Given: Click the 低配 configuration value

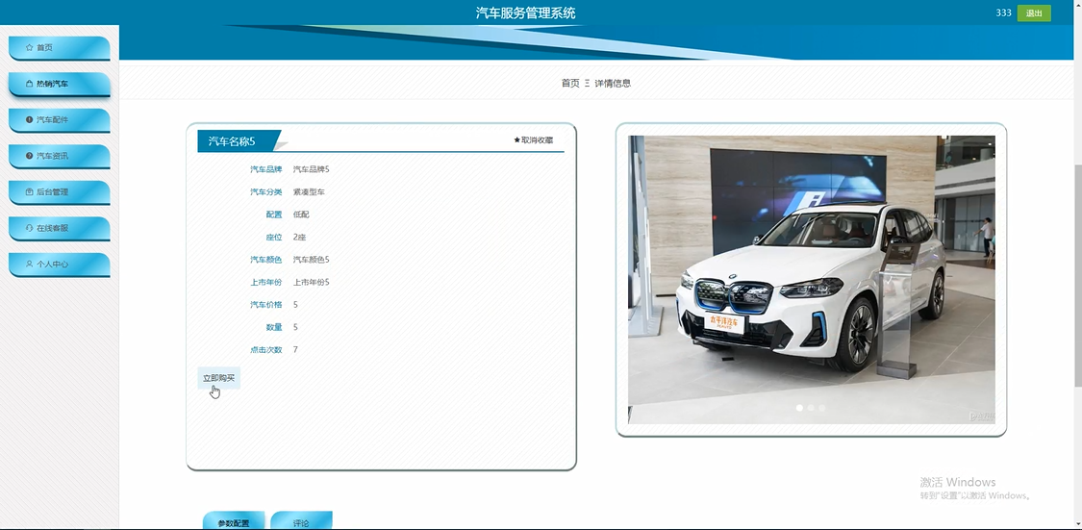Looking at the screenshot, I should pos(301,215).
